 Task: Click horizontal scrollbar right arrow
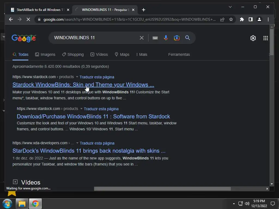click(267, 189)
